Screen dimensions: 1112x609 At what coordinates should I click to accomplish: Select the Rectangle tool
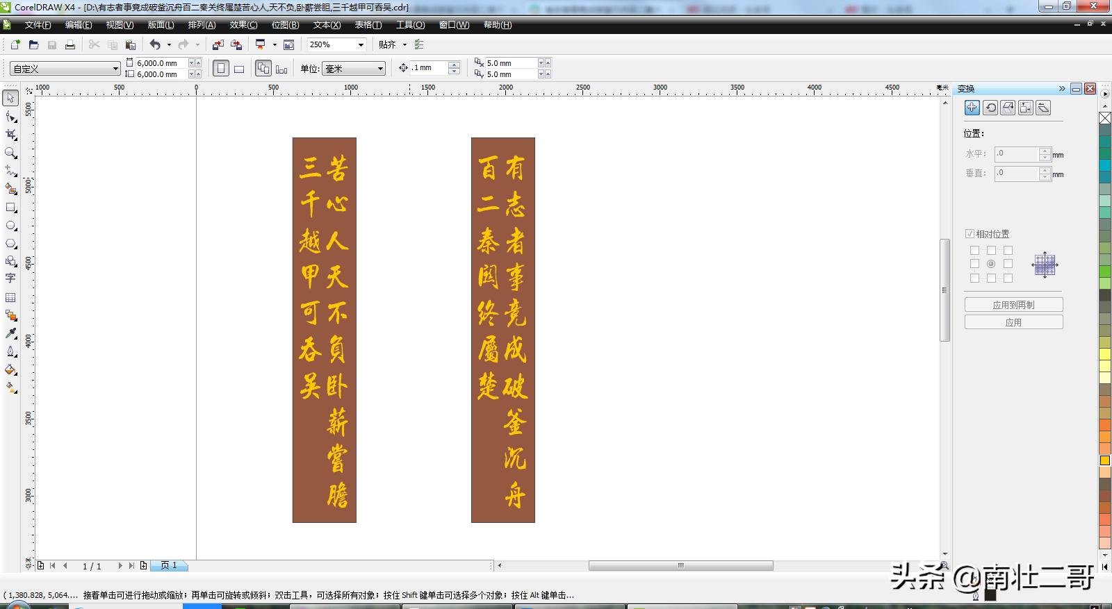10,207
